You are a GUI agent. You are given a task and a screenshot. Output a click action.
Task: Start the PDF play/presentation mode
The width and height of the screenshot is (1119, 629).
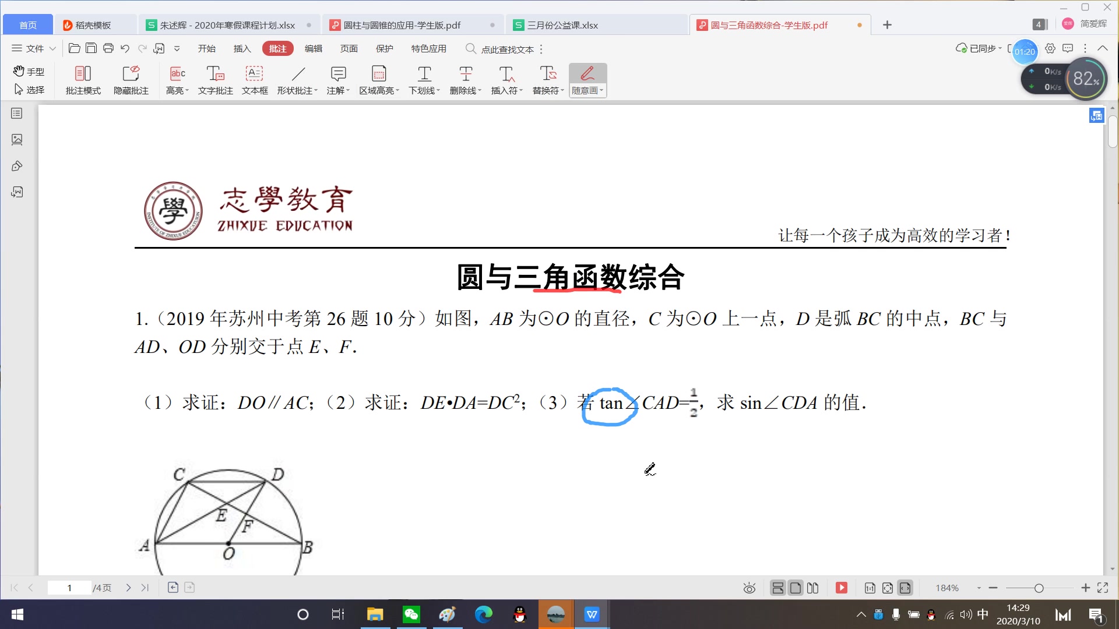(x=841, y=588)
